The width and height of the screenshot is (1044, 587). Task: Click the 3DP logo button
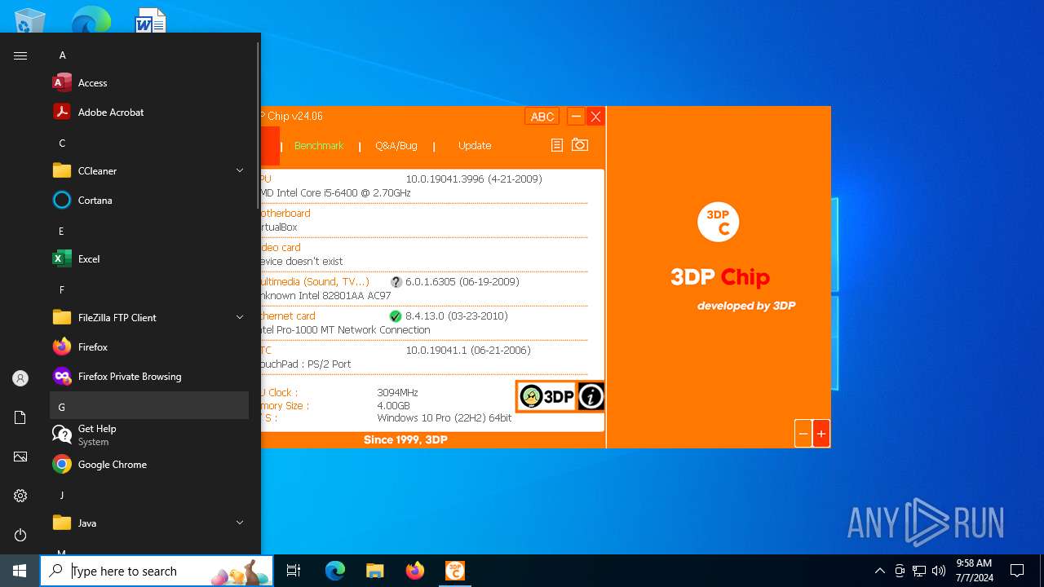pos(546,396)
